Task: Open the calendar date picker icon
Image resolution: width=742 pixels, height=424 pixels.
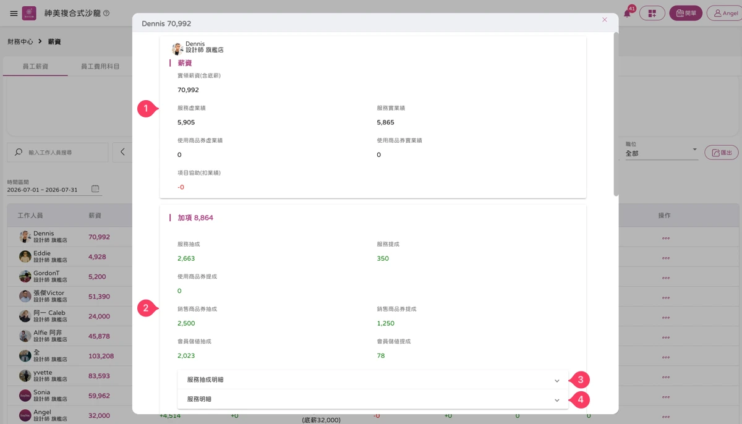Action: tap(95, 189)
